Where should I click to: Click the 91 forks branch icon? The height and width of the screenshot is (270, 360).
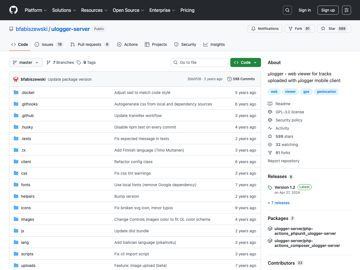(x=270, y=153)
